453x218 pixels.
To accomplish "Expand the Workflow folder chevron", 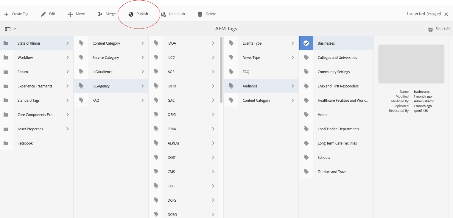I will [68, 57].
